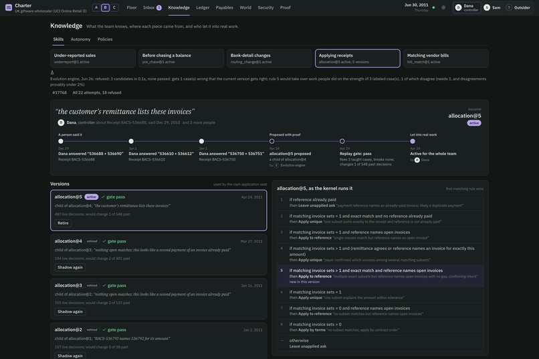Click Dana's avatar in the quote header
539x359 pixels.
point(61,122)
